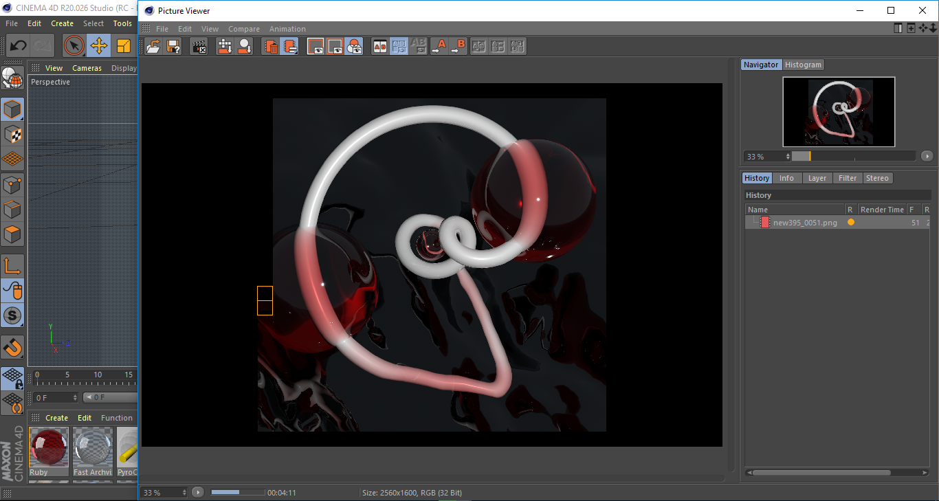Click round arrow button beside Navigator slider
This screenshot has height=501, width=939.
tap(927, 157)
